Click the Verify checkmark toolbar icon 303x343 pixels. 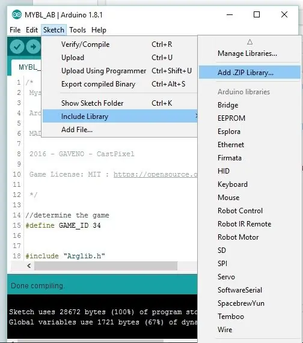tap(17, 47)
